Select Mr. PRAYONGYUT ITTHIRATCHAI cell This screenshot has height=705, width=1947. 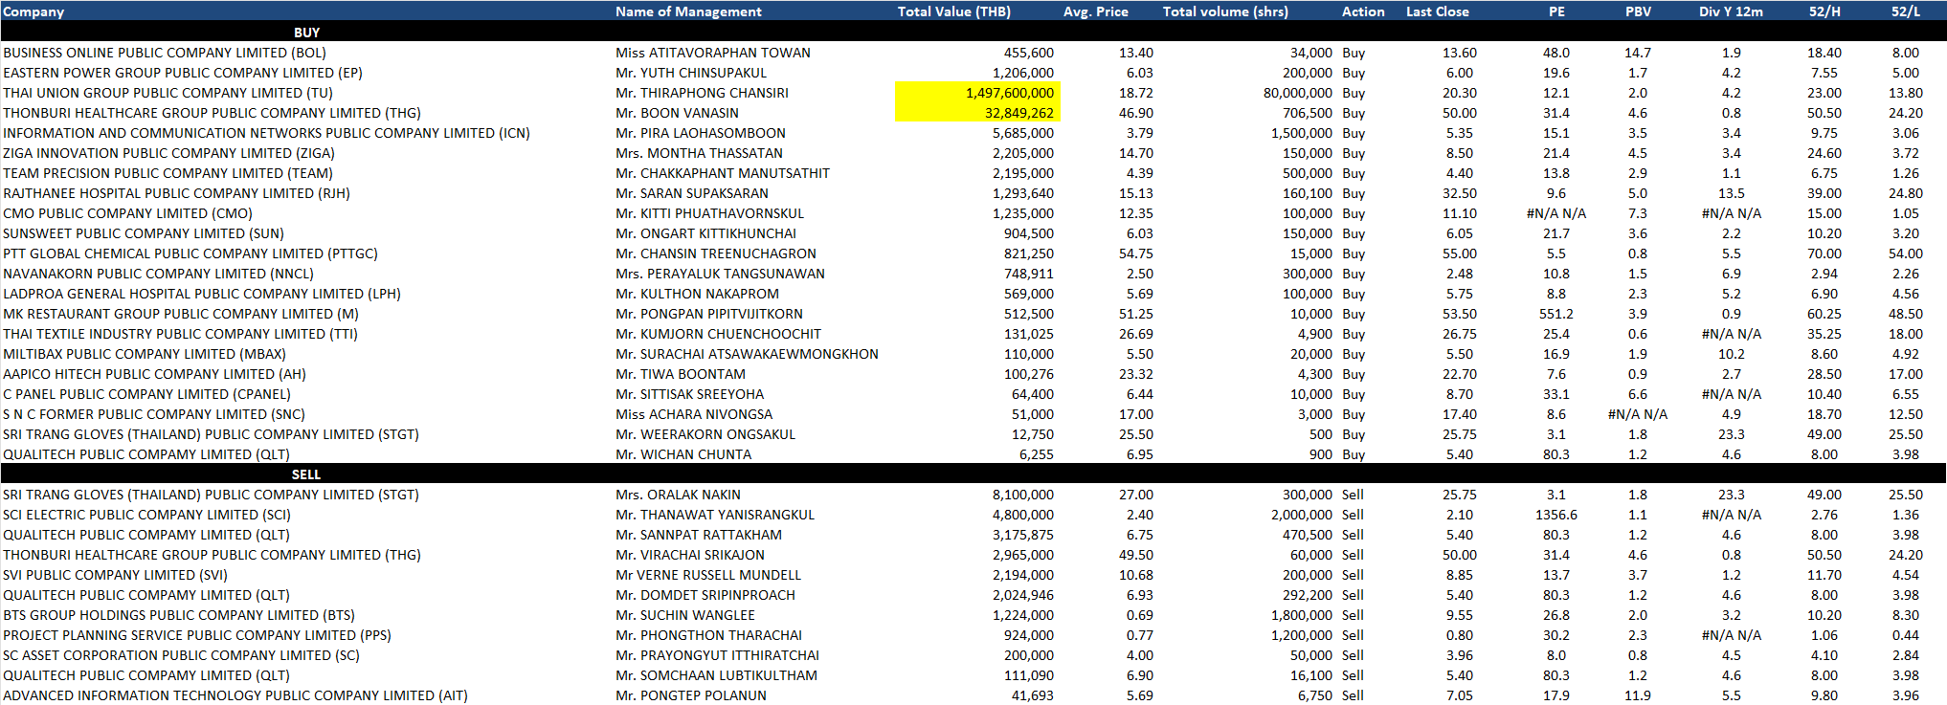717,655
